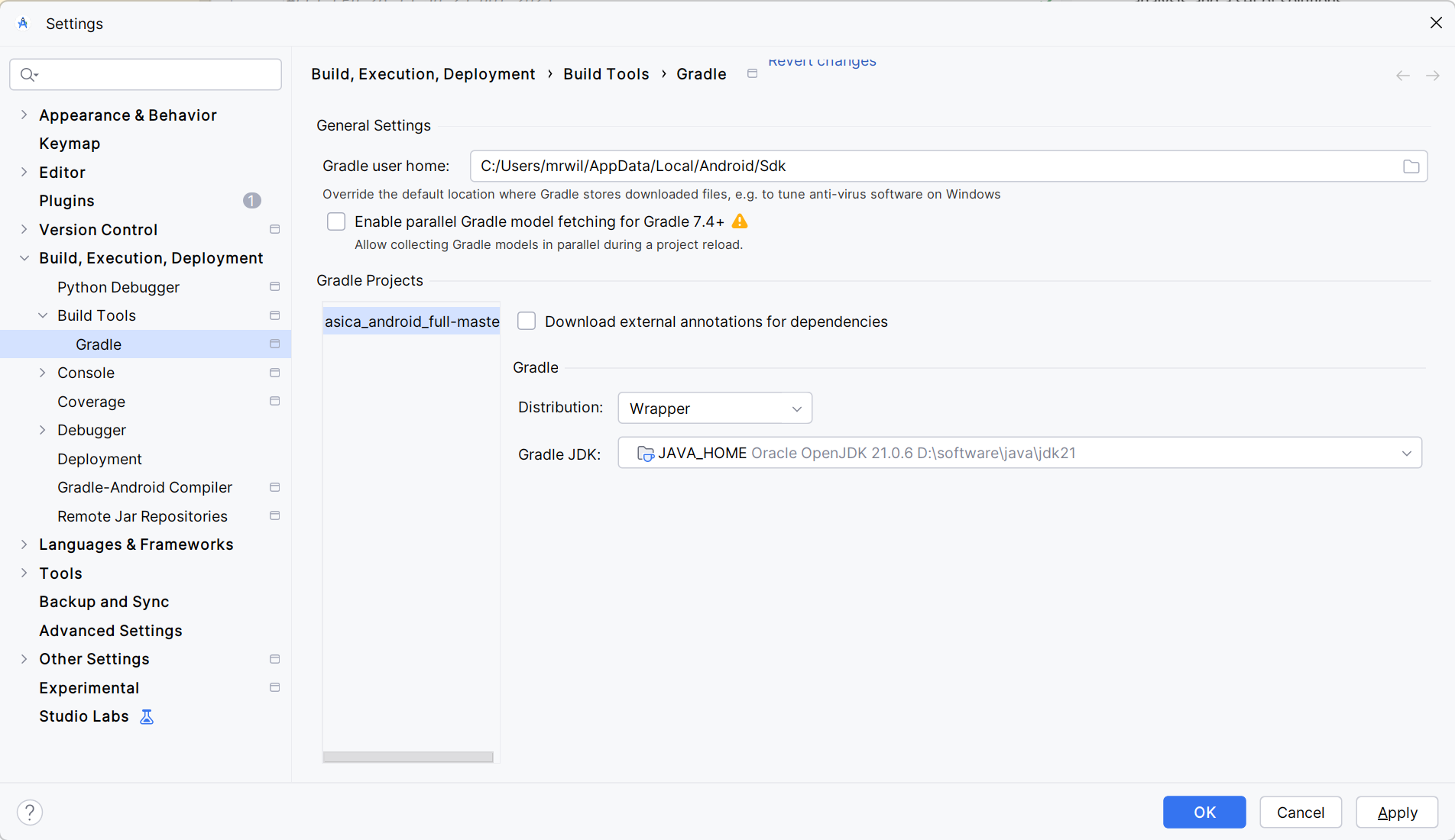Expand the Other Settings section
This screenshot has height=840, width=1455.
[x=24, y=659]
